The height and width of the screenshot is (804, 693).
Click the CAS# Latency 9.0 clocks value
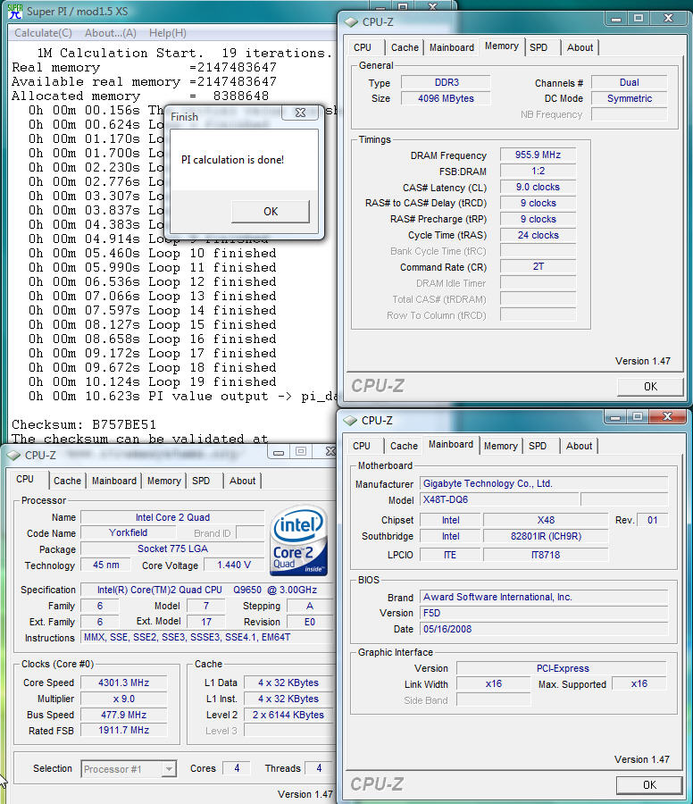coord(538,188)
